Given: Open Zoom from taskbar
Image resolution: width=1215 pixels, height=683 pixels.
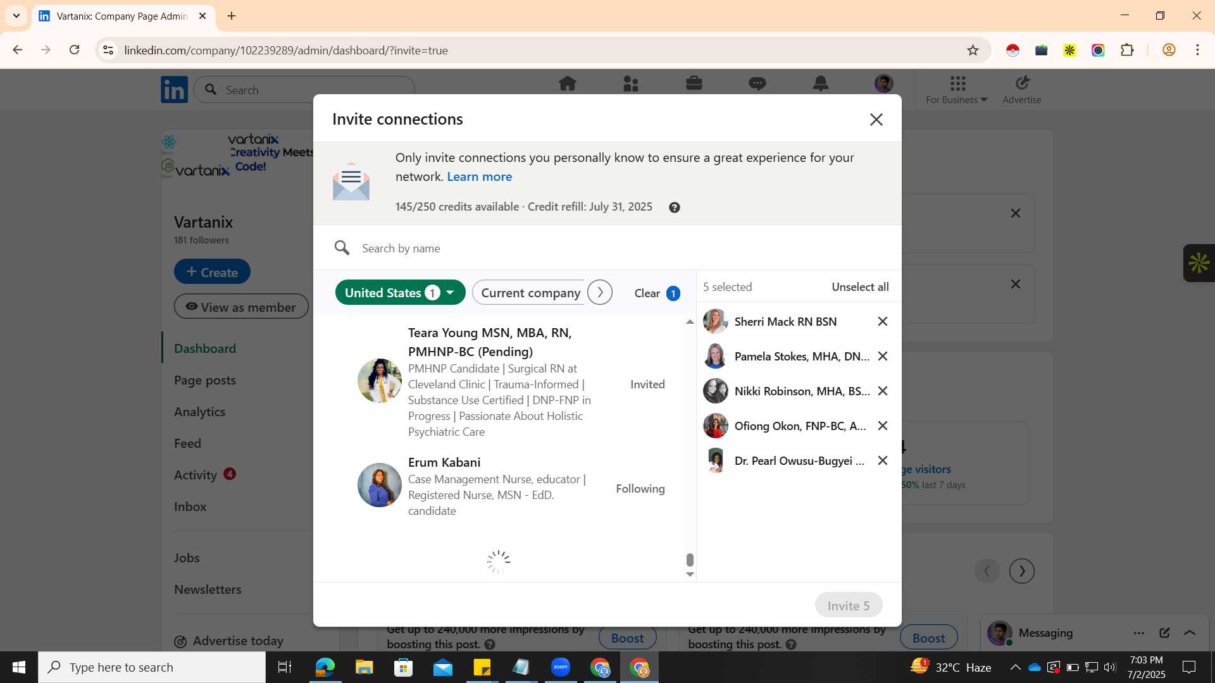Looking at the screenshot, I should click(x=561, y=667).
